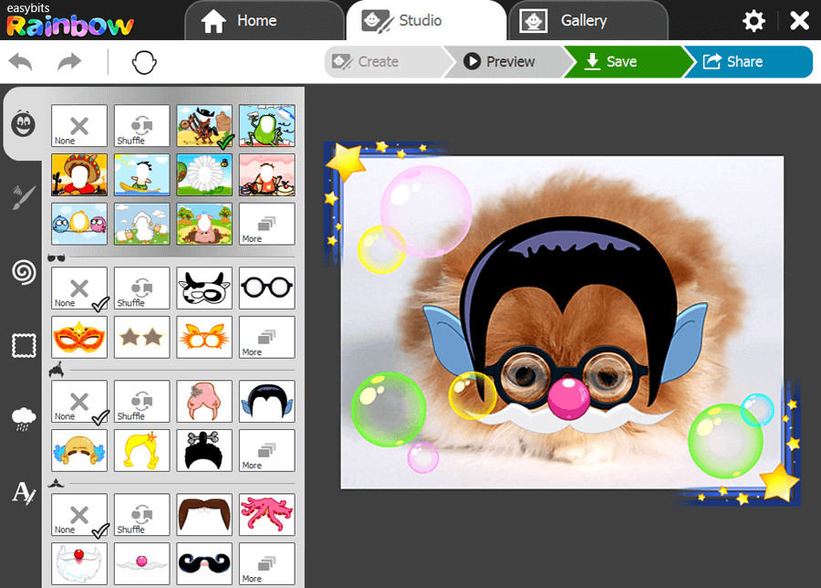Open the text tool sidebar panel
821x588 pixels.
pos(23,492)
